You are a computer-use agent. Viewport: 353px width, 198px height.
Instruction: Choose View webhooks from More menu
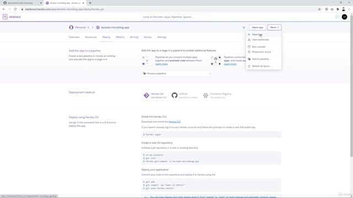pos(264,40)
